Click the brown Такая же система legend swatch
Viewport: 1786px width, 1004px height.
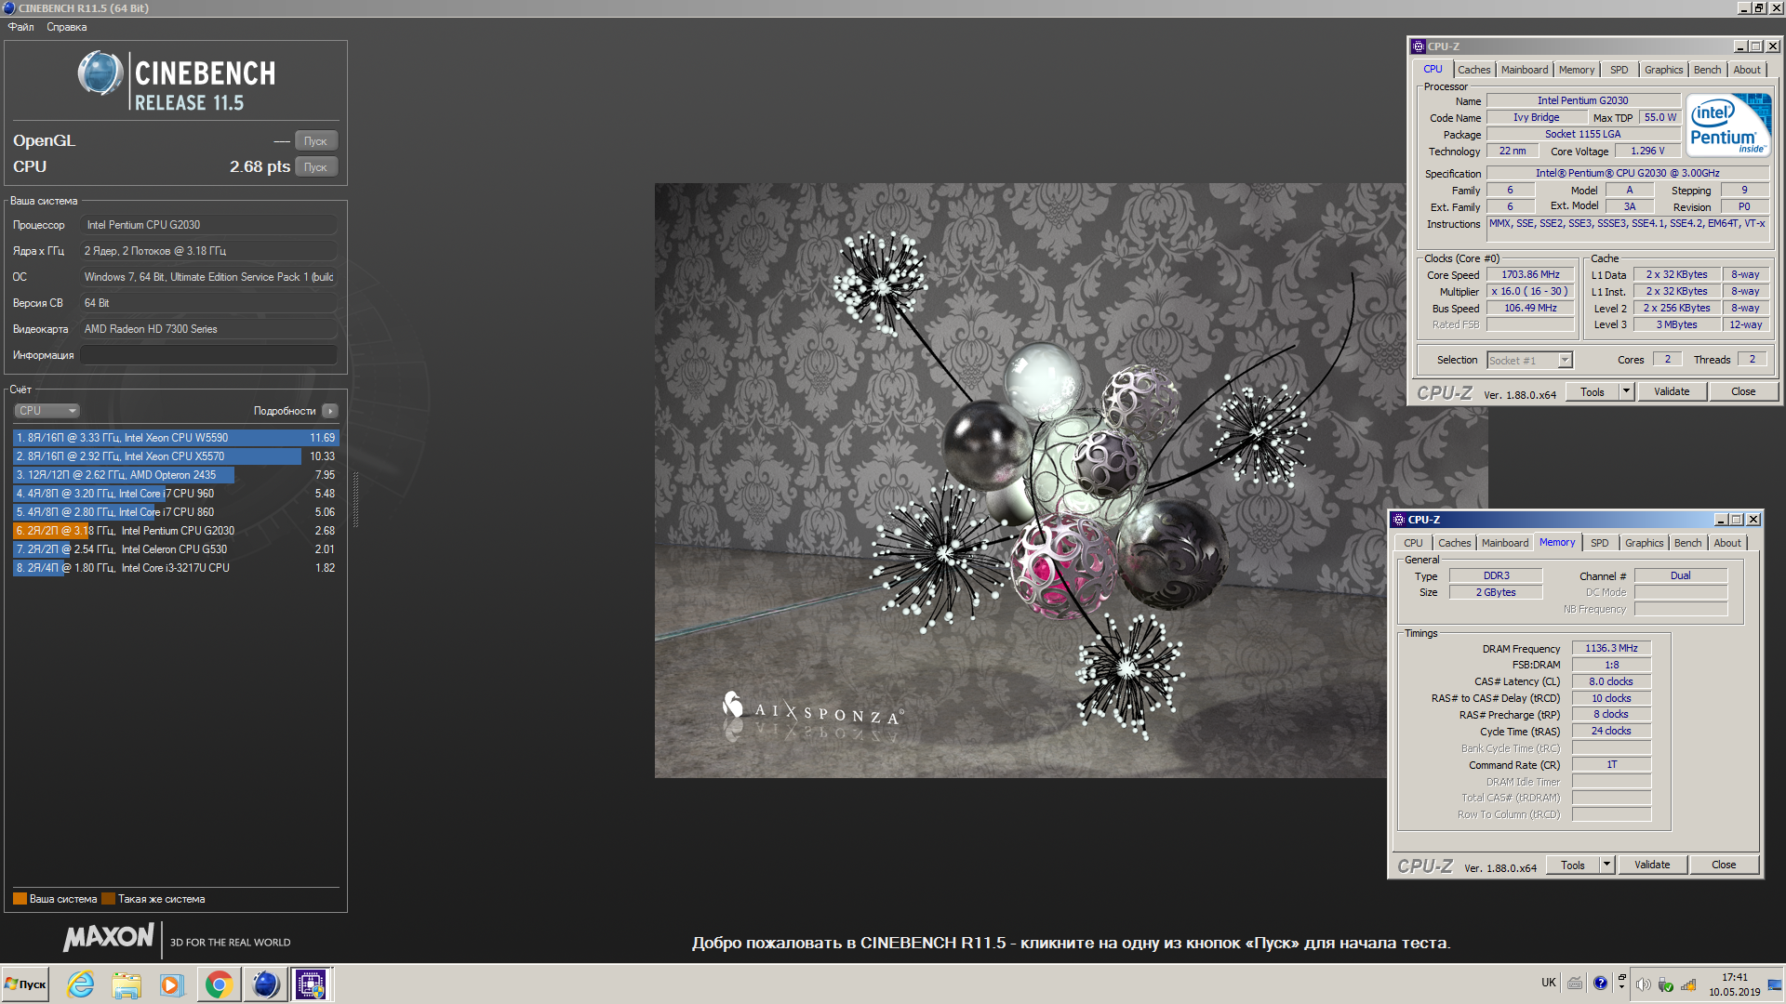pos(108,899)
